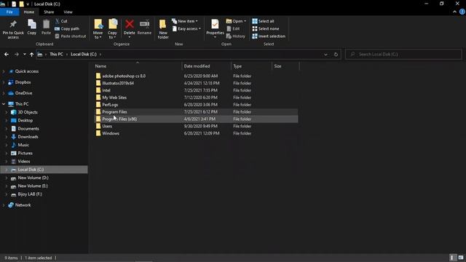Cut the selected item

coord(61,21)
